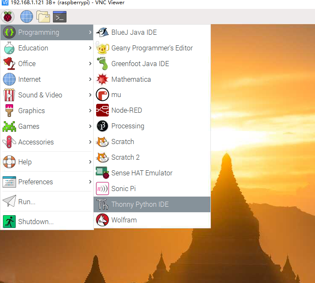Click the BlueJ blue jay bird icon
The image size is (315, 283).
[x=102, y=32]
